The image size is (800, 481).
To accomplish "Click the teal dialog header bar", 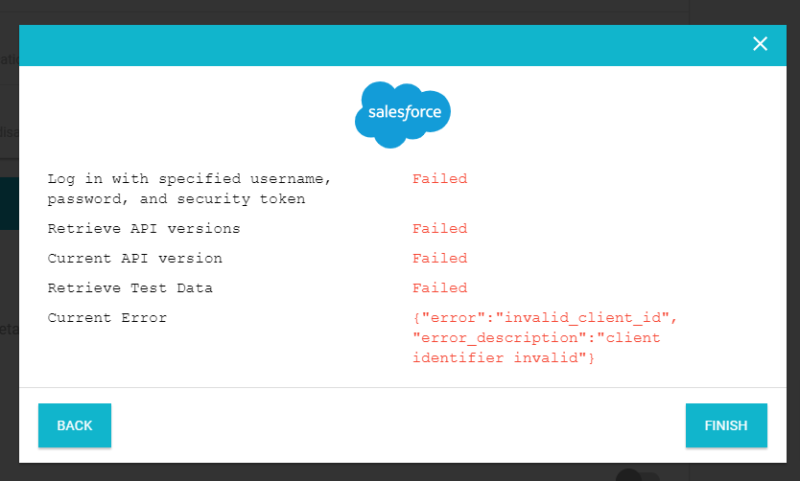I will pos(384,45).
